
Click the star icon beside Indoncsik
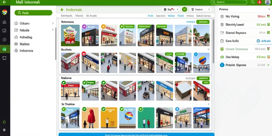coord(62,10)
